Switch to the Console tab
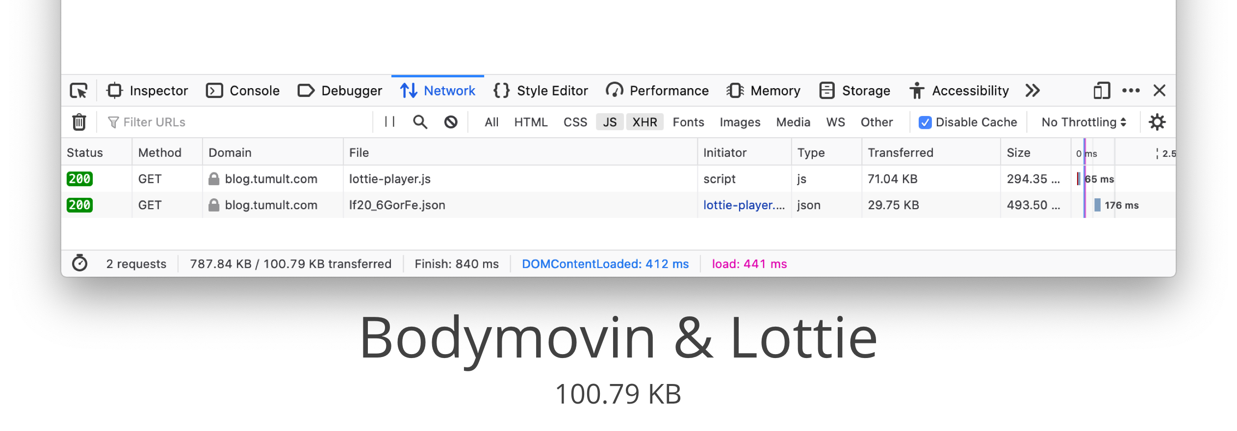The image size is (1237, 431). 243,91
